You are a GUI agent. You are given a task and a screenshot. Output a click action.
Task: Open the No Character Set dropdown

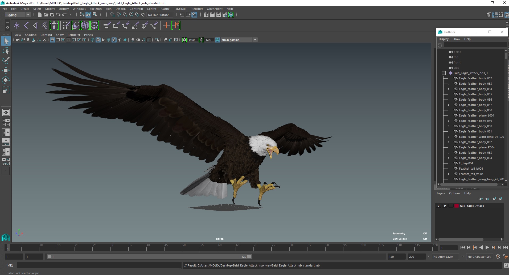pos(479,257)
